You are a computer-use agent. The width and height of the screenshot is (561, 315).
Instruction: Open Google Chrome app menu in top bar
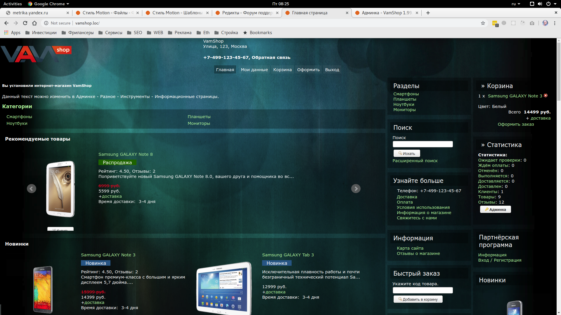pos(49,4)
